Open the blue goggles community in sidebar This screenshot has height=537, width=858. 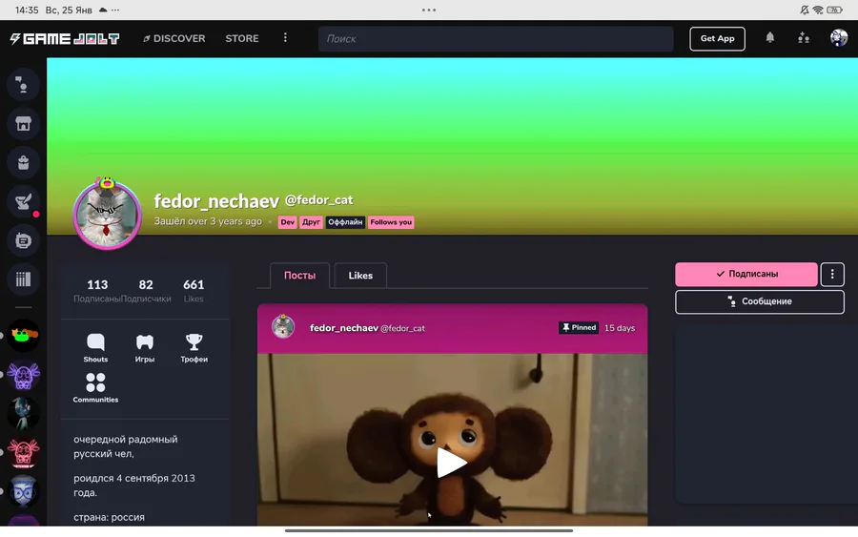point(23,492)
